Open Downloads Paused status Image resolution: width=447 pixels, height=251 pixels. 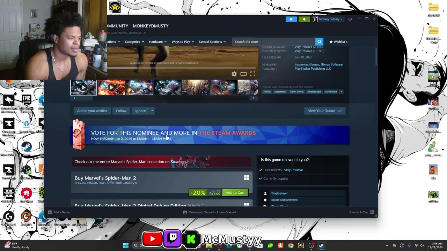pyautogui.click(x=210, y=212)
